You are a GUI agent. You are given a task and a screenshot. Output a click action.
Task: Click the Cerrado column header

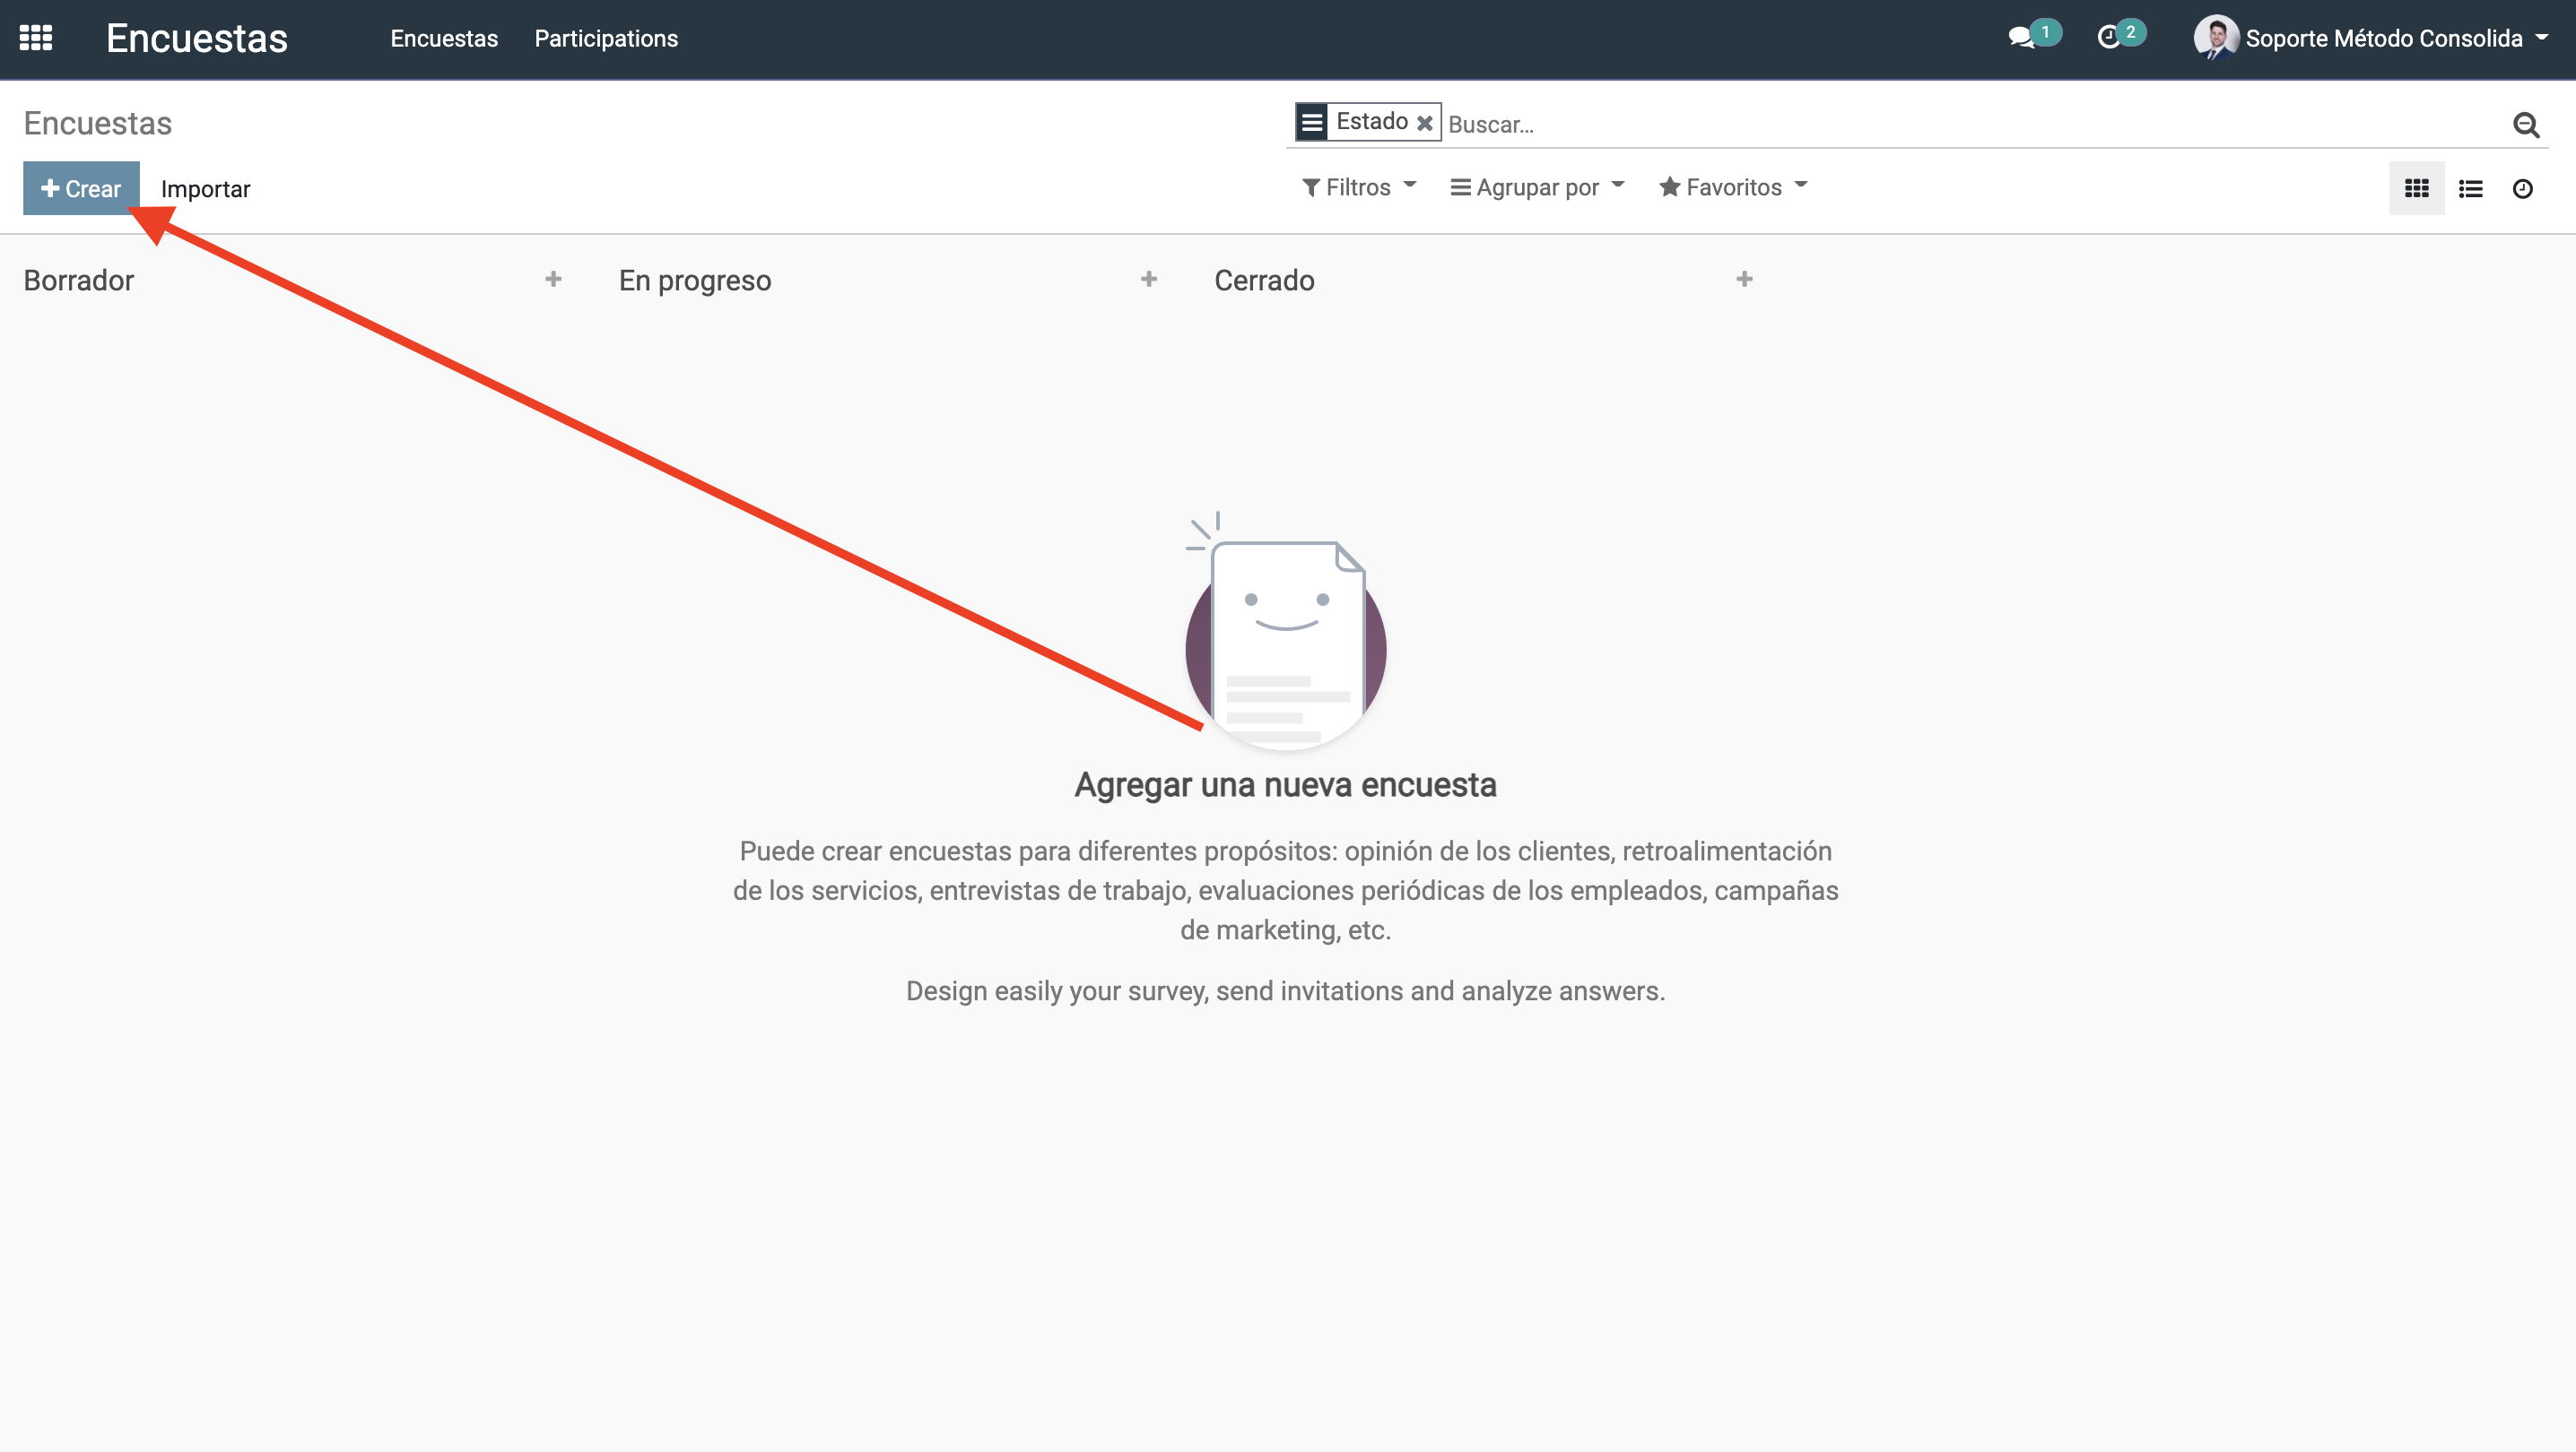(1264, 280)
